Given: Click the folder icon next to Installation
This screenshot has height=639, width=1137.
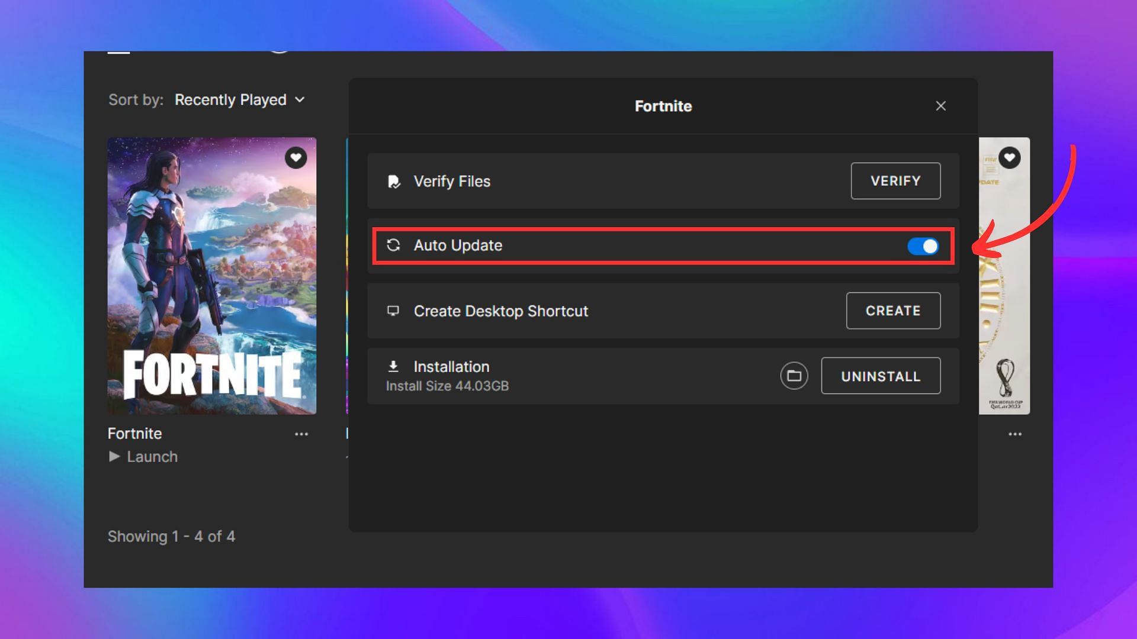Looking at the screenshot, I should 794,376.
